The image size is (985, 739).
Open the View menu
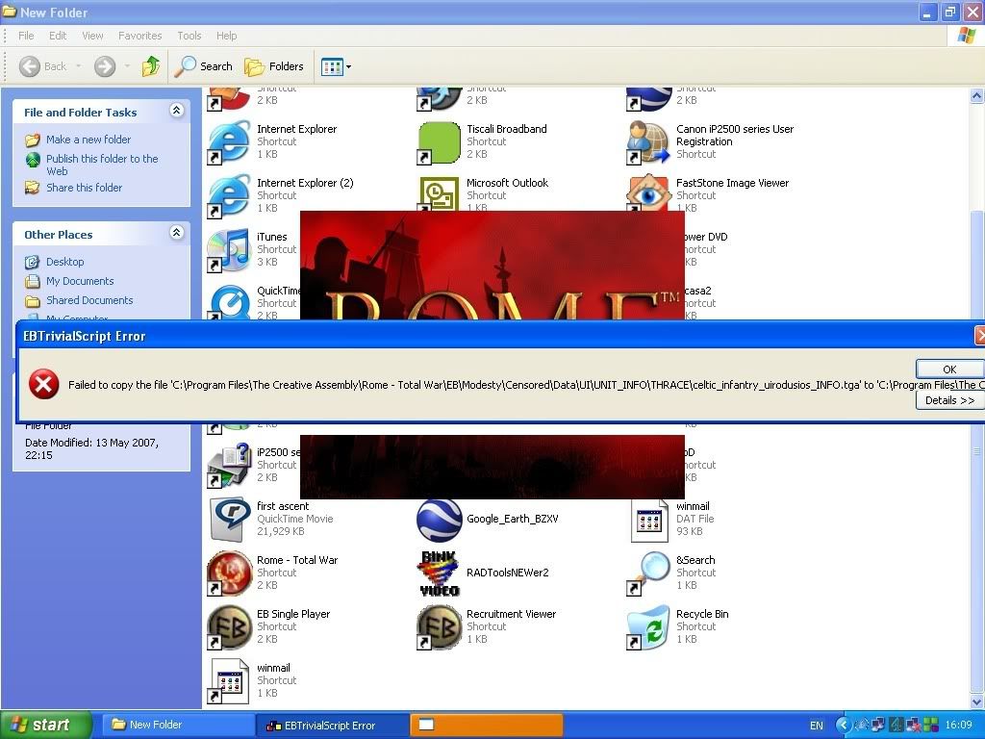(93, 36)
